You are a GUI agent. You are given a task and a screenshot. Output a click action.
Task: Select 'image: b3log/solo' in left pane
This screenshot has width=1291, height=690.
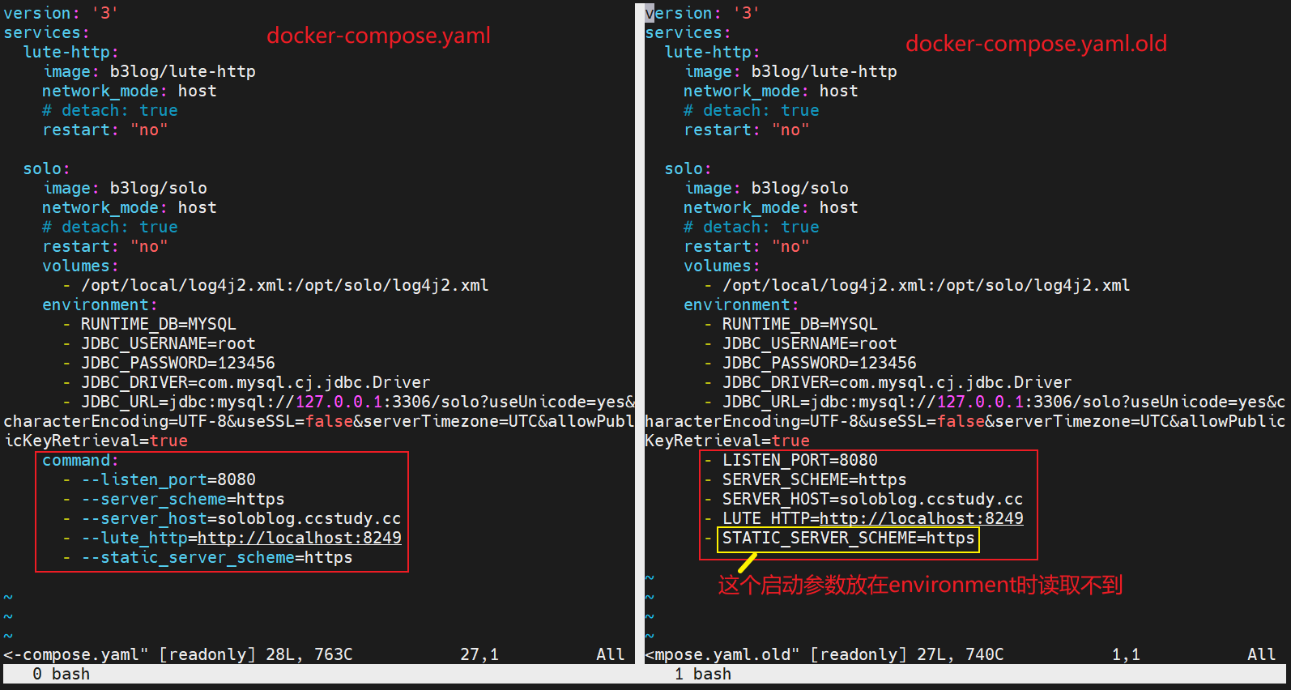(125, 188)
